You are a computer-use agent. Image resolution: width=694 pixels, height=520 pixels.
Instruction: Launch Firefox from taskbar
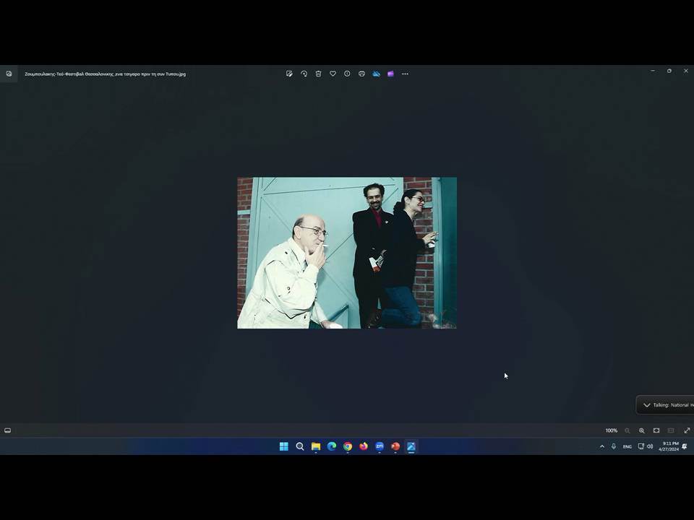coord(364,446)
